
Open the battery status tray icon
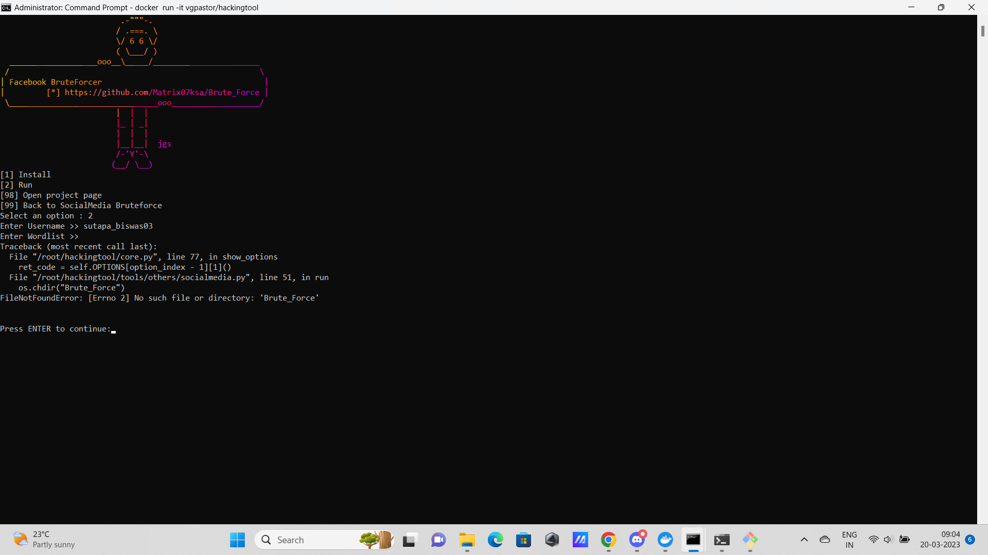click(x=905, y=540)
